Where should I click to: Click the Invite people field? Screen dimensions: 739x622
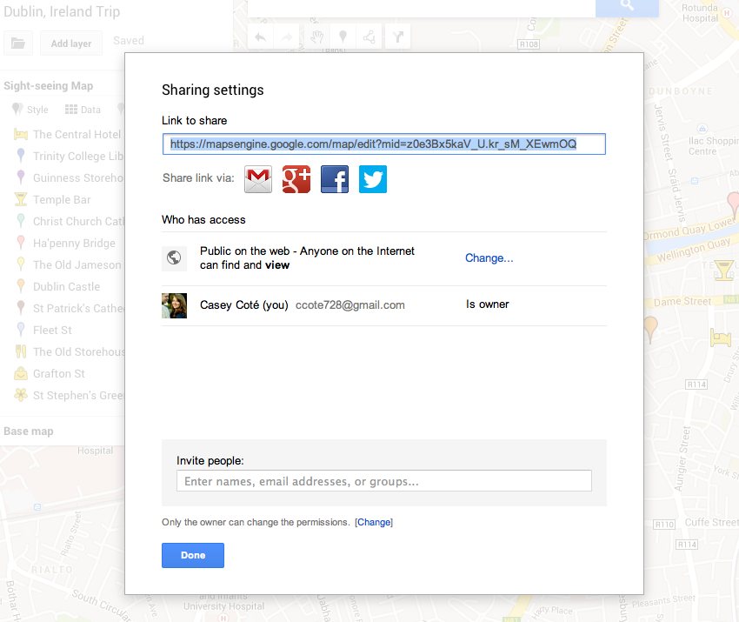point(383,480)
